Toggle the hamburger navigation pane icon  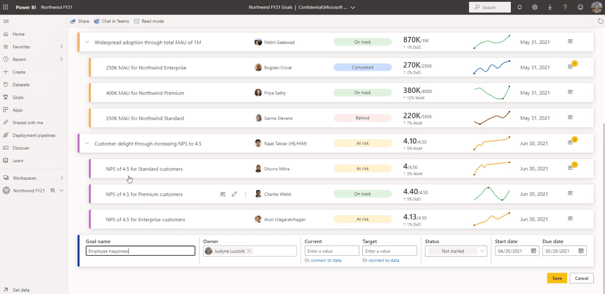pyautogui.click(x=6, y=21)
